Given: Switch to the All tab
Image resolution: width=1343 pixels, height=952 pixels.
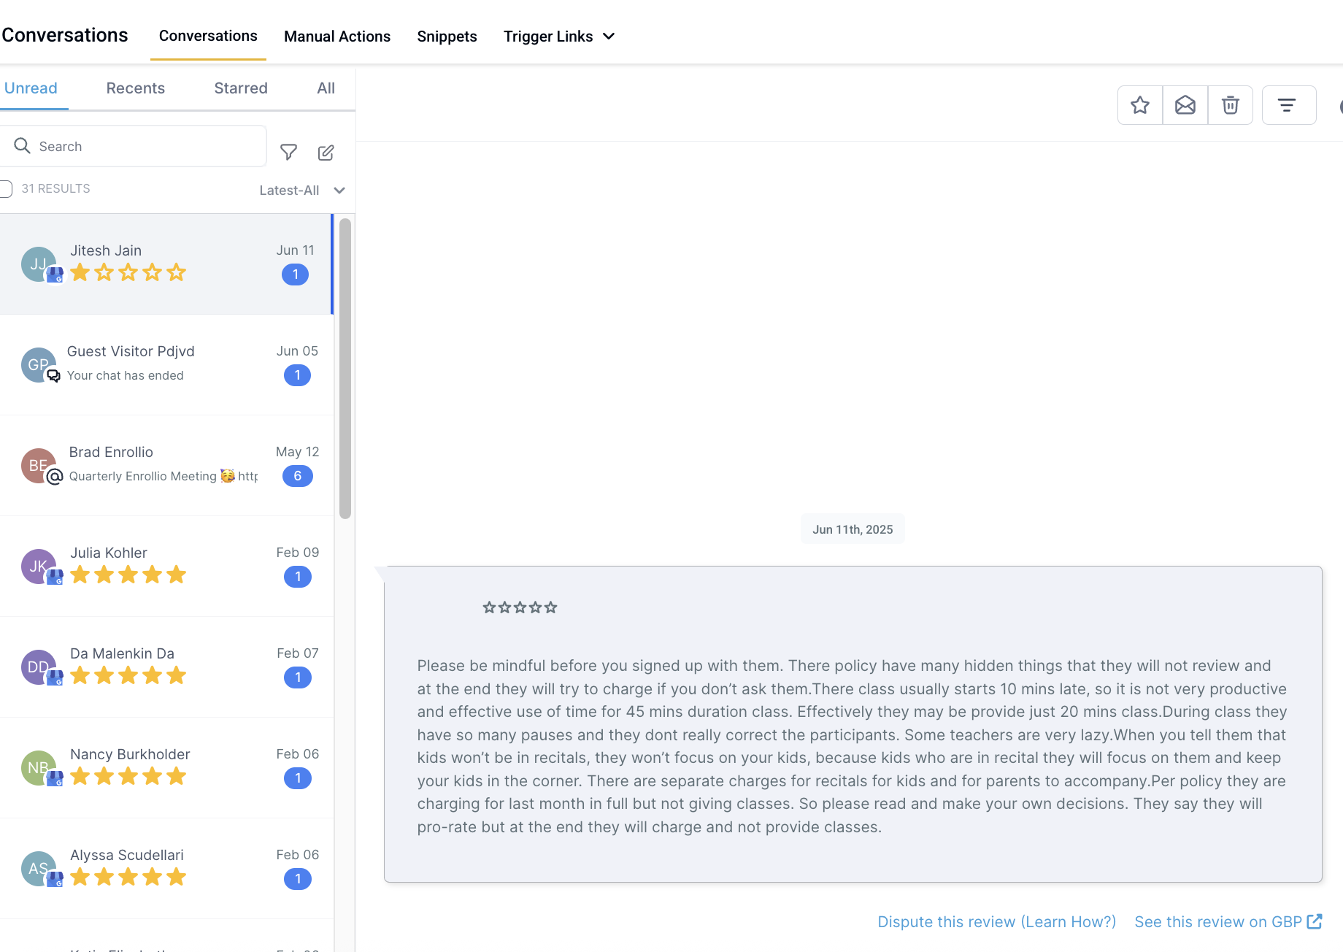Looking at the screenshot, I should pos(326,88).
